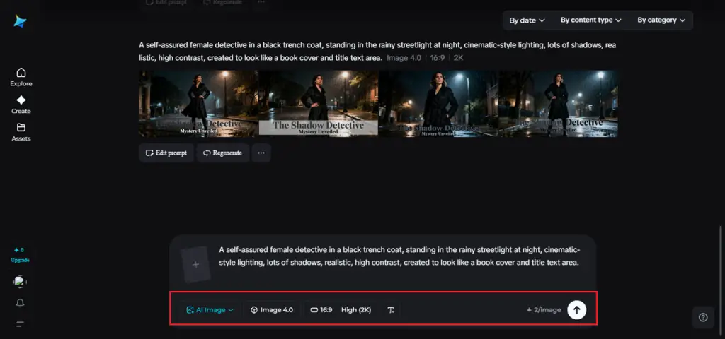Open the By category dropdown
Screen dimensions: 725x339
[661, 20]
